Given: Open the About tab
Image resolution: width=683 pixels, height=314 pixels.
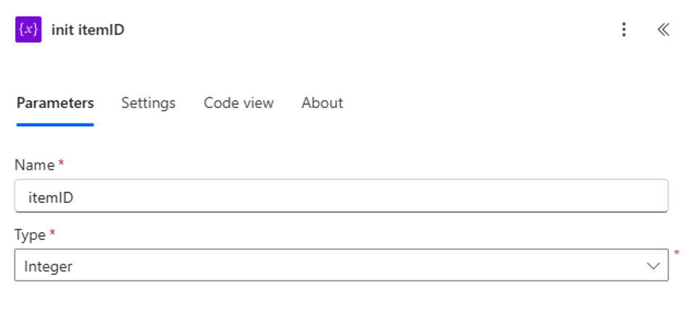Looking at the screenshot, I should [x=323, y=103].
